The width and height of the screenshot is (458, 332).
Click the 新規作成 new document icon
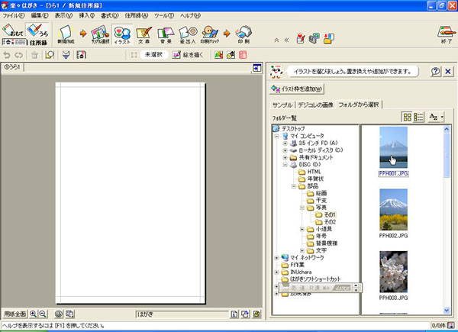(x=65, y=34)
